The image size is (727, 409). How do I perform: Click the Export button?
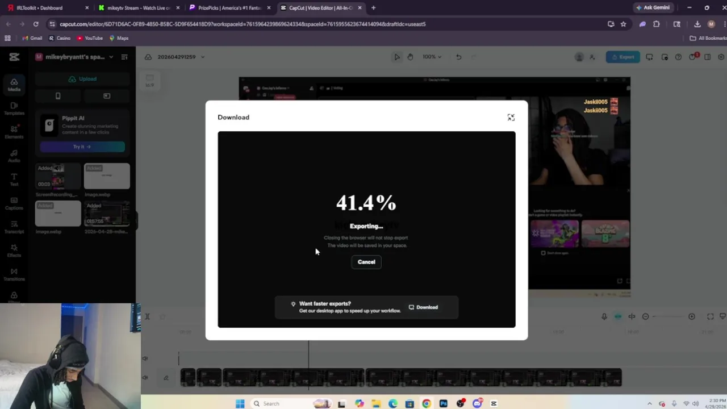point(622,57)
